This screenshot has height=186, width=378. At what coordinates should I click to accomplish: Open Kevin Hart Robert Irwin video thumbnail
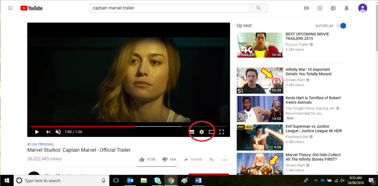coord(260,109)
